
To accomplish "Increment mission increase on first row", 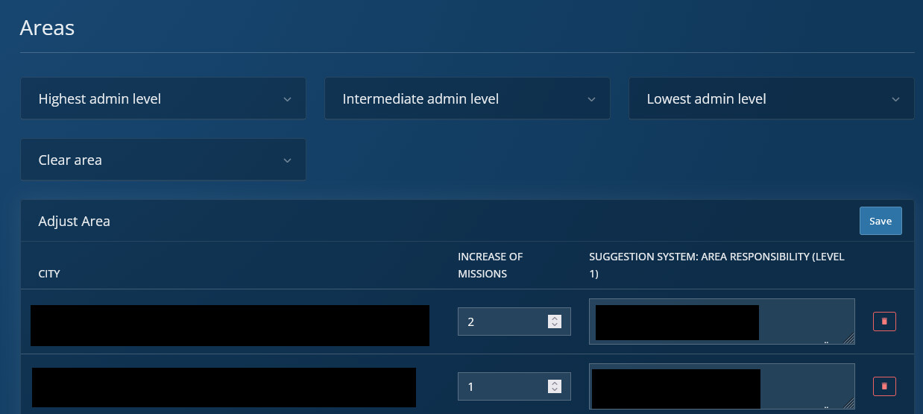I will click(x=554, y=318).
